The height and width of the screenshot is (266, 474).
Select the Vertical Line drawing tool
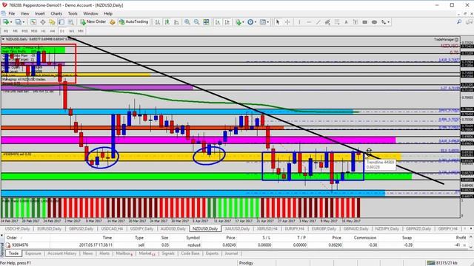299,22
